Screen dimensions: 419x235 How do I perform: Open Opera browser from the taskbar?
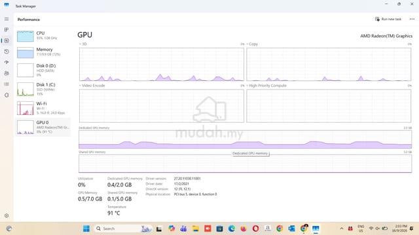[x=255, y=228]
